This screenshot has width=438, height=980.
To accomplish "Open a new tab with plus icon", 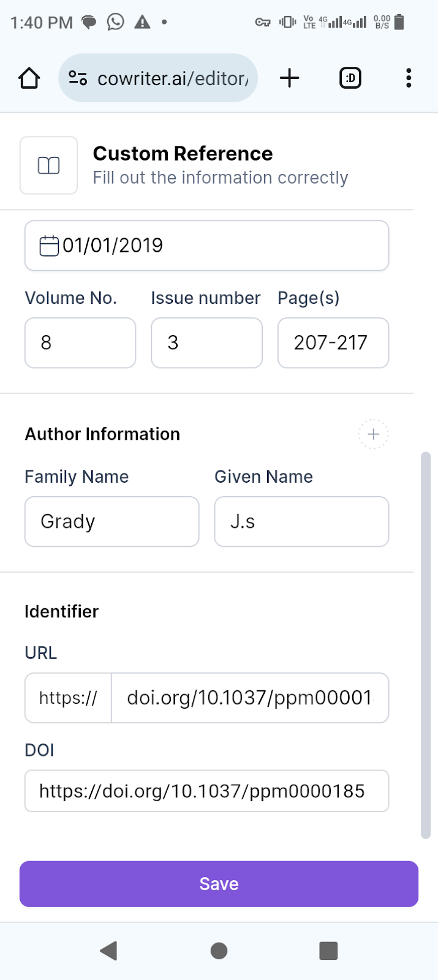I will (x=289, y=78).
